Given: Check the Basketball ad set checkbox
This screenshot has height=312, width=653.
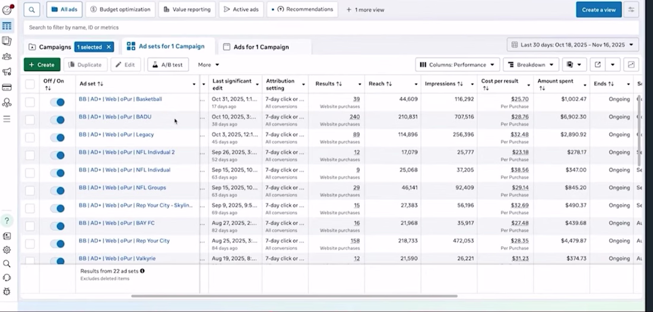Looking at the screenshot, I should pos(30,103).
